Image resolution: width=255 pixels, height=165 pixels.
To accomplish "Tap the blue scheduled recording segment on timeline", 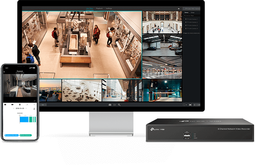I will click(x=24, y=119).
